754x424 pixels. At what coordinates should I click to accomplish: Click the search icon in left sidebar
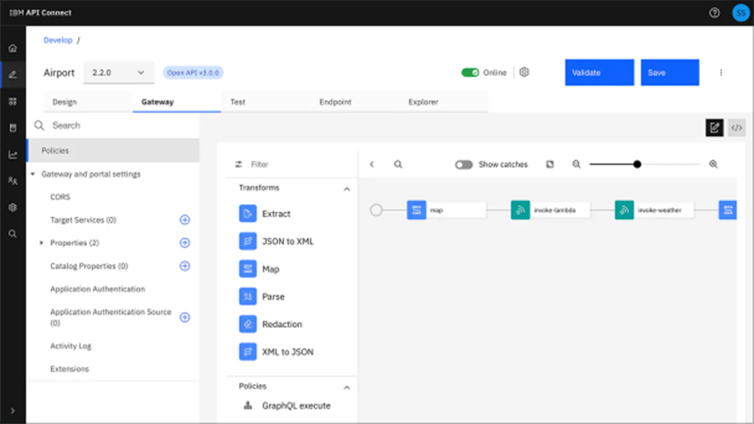coord(13,234)
